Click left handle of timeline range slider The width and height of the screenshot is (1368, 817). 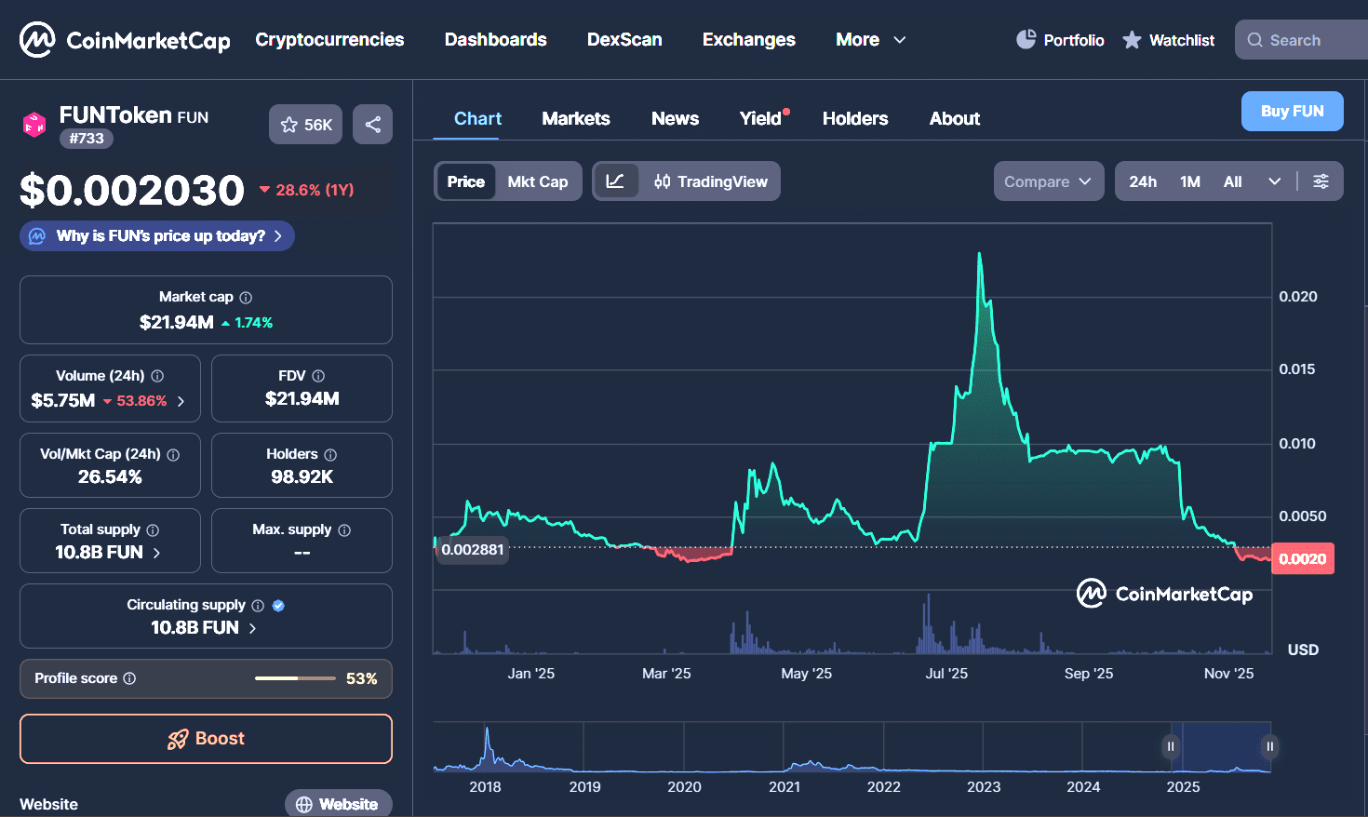pyautogui.click(x=1171, y=746)
